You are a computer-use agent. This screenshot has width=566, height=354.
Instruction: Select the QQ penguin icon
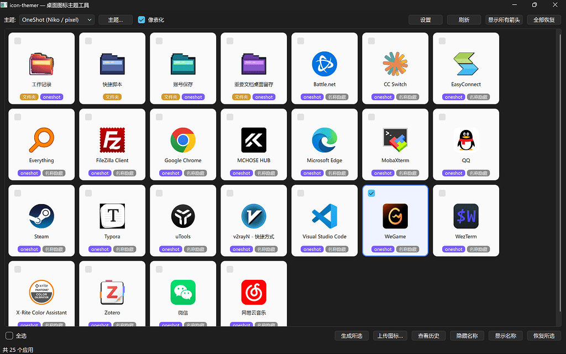point(466,140)
